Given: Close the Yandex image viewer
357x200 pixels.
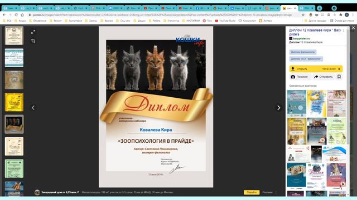Looking at the screenshot, I should (353, 28).
